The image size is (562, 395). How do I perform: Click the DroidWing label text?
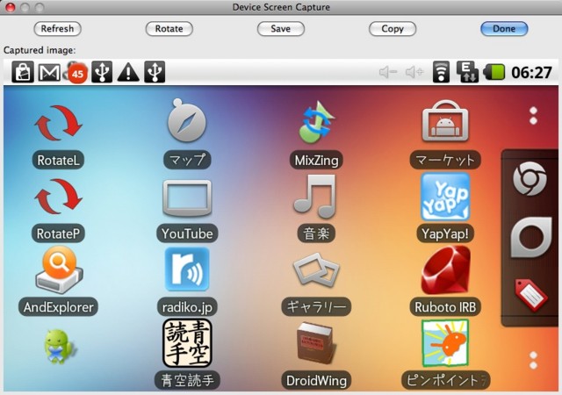click(x=316, y=381)
